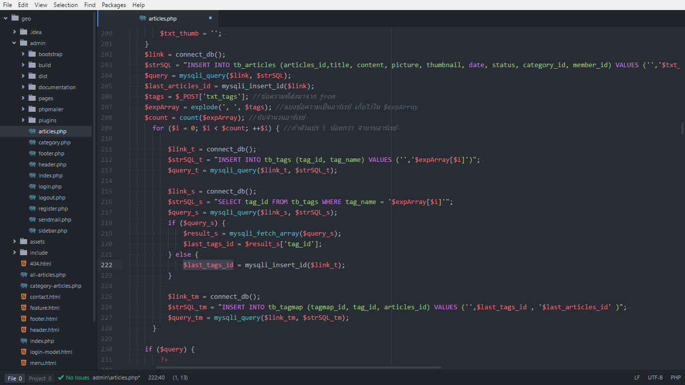Open the Packages menu
The height and width of the screenshot is (385, 685).
tap(114, 5)
